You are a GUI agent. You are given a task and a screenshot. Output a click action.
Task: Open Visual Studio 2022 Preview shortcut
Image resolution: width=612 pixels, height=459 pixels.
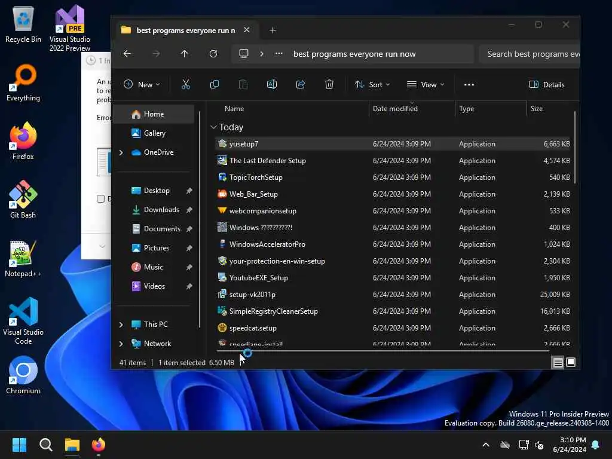pos(70,28)
